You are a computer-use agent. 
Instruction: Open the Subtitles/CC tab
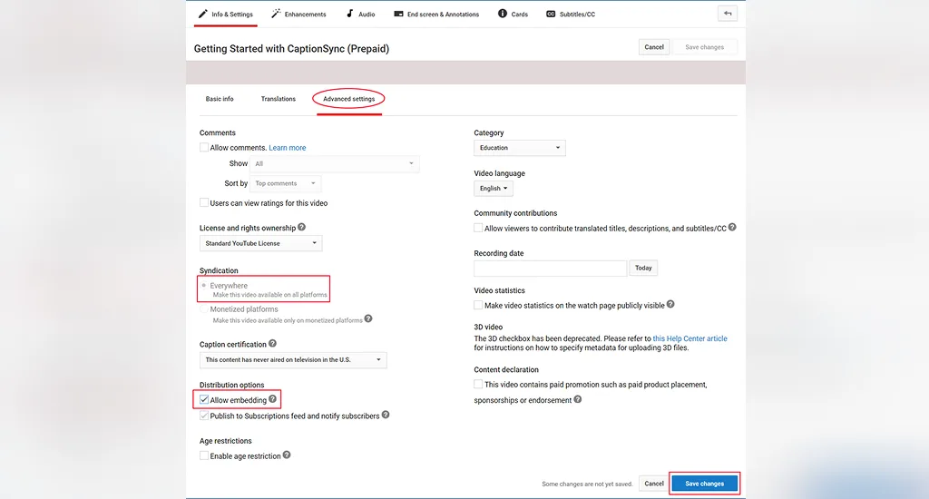tap(571, 15)
